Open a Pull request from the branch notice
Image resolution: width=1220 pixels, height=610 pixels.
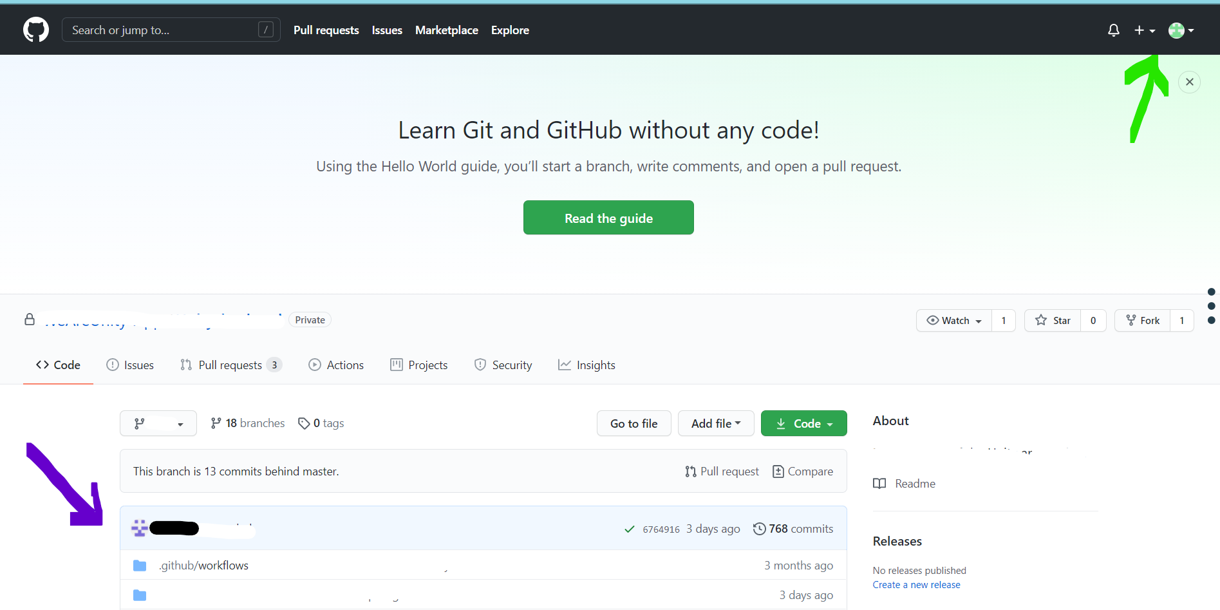tap(722, 472)
